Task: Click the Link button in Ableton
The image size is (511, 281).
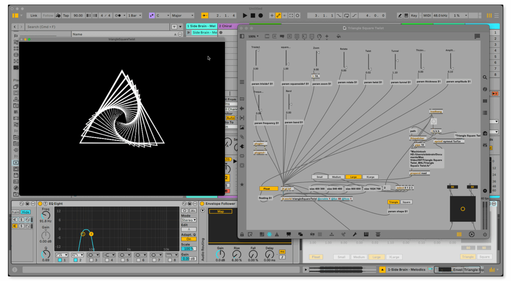Action: click(34, 16)
